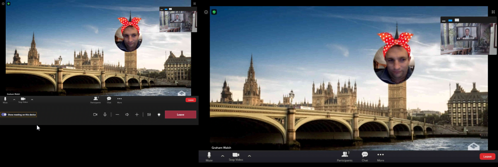
Task: Click brightness lightbulb icon
Action: 159,115
